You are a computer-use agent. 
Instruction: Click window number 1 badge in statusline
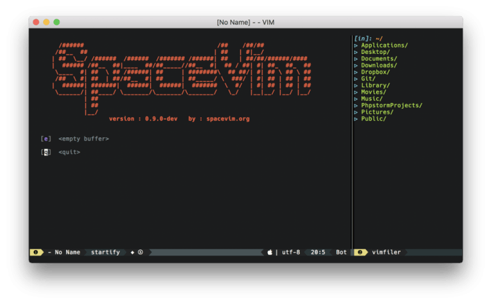(x=36, y=252)
